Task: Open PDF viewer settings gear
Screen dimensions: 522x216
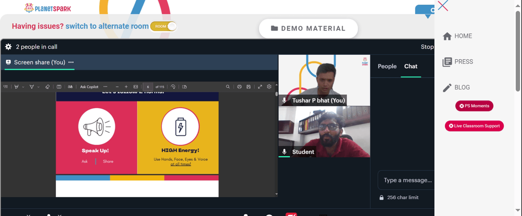Action: pyautogui.click(x=269, y=86)
